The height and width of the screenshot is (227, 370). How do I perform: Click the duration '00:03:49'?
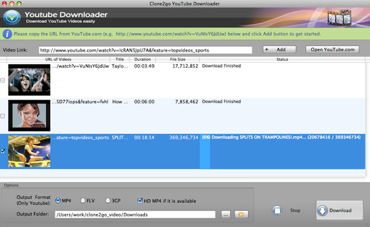point(144,66)
